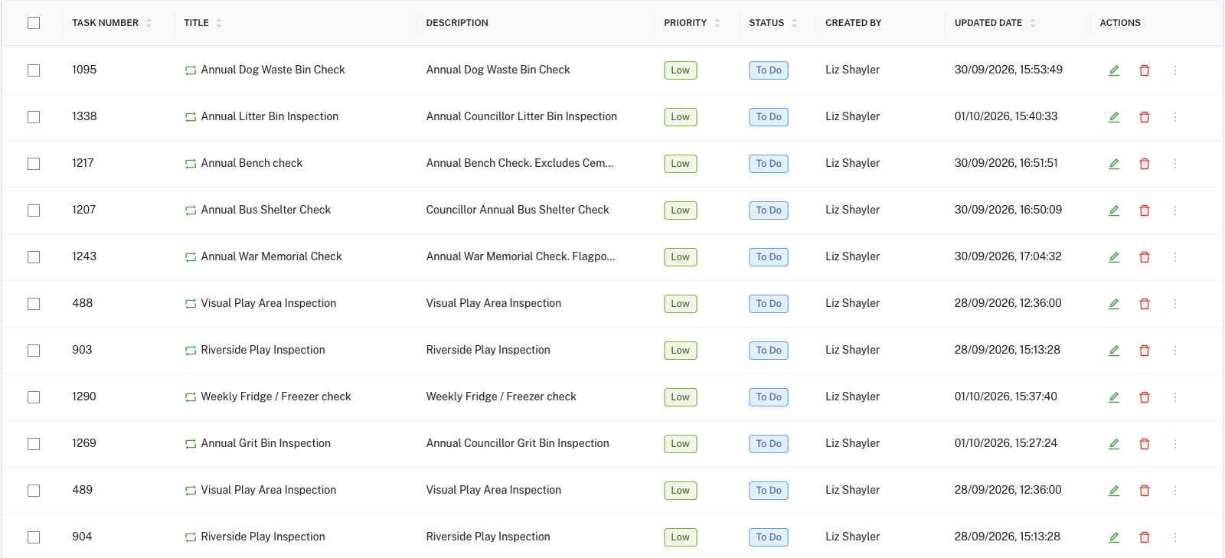1225x558 pixels.
Task: Select the checkbox for task 1095
Action: coord(34,70)
